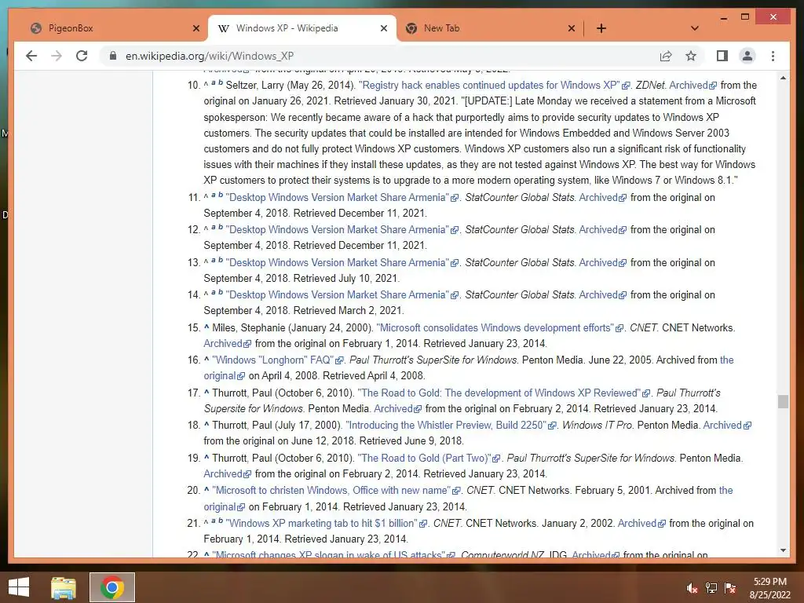Open the Action Center flag icon

[729, 588]
